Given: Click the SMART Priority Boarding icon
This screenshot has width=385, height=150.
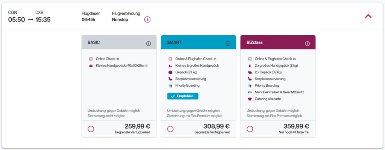Looking at the screenshot, I should [170, 85].
